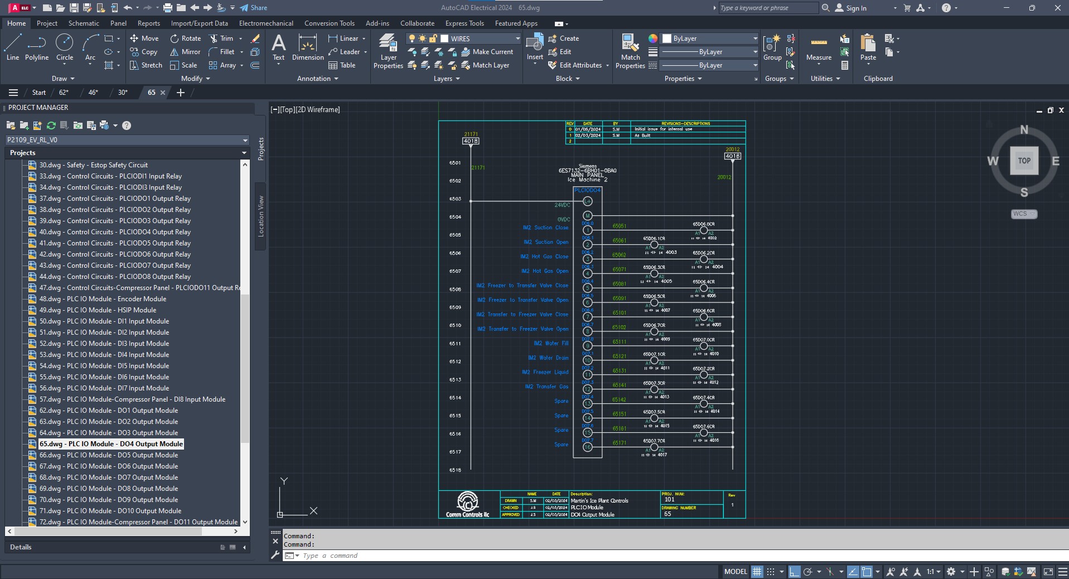Screen dimensions: 1069x579
Task: Open the WIRES layer dropdown
Action: [517, 38]
